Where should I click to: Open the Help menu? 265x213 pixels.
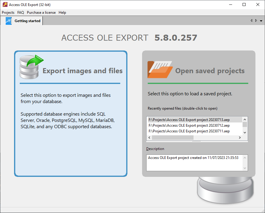click(62, 13)
